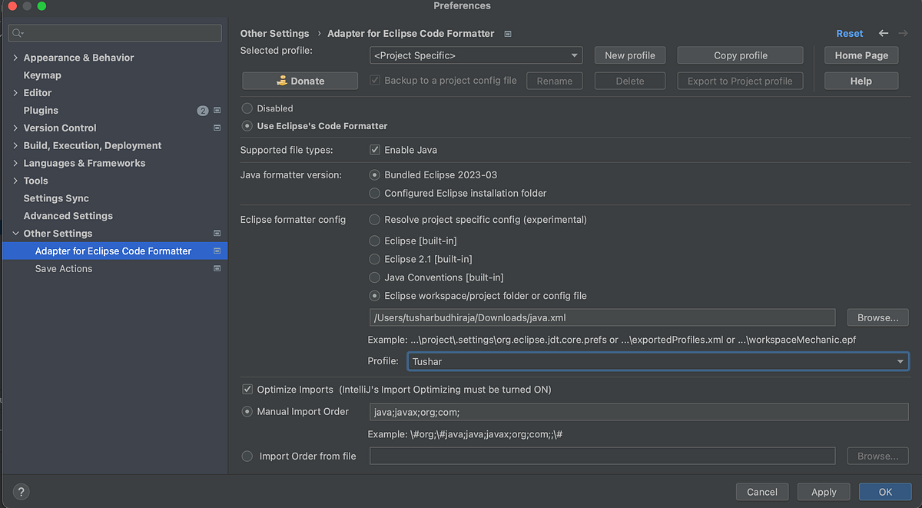Screen dimensions: 922x508
Task: Click the Other Settings breadcrumb
Action: tap(274, 33)
